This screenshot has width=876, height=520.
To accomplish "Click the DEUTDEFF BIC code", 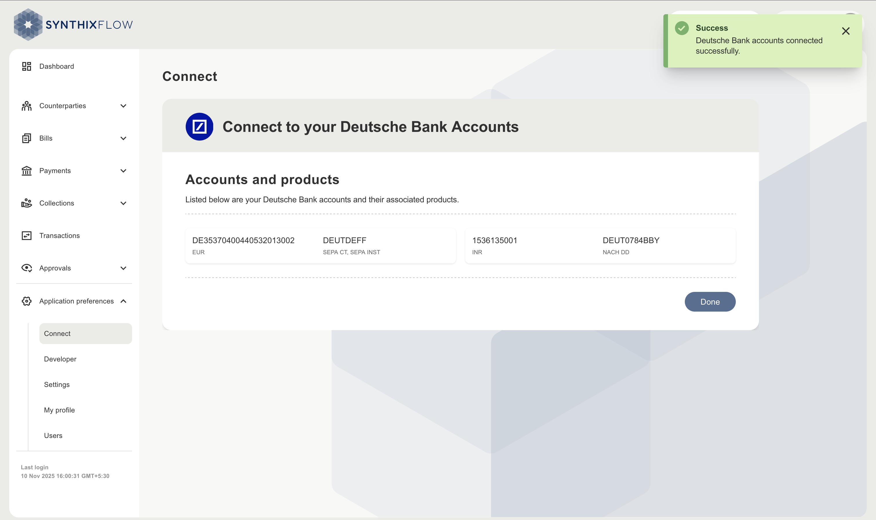I will coord(344,240).
